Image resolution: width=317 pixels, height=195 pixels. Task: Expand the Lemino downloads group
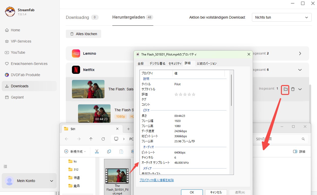click(x=300, y=53)
